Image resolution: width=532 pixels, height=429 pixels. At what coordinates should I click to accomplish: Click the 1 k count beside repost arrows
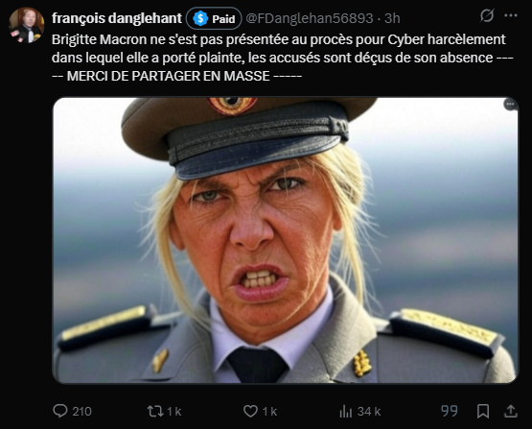[x=174, y=412]
